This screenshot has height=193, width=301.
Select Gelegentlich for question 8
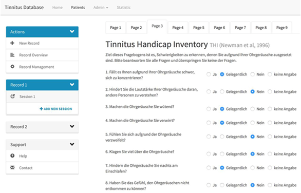pos(222,185)
